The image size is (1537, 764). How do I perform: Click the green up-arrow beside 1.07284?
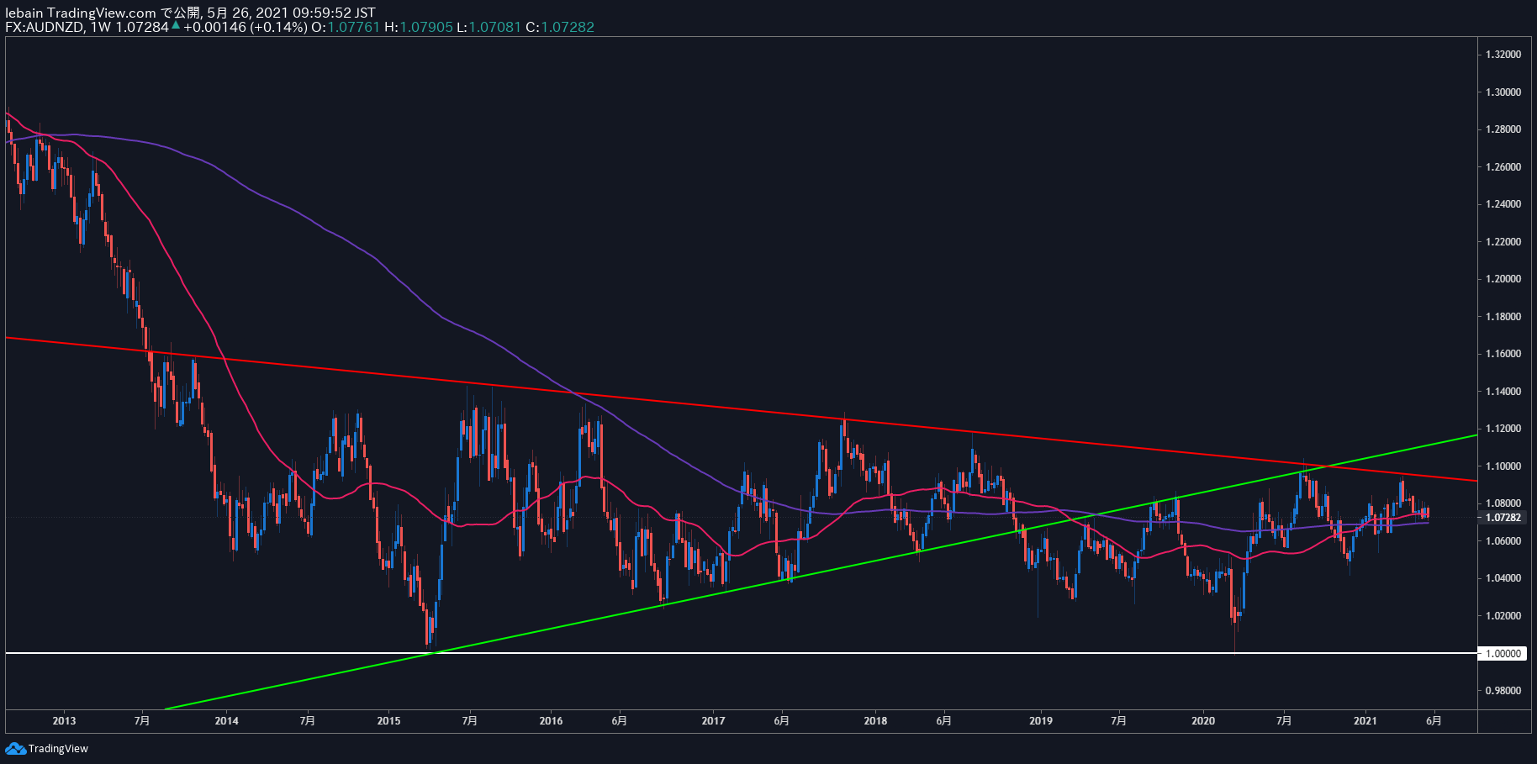click(x=176, y=26)
